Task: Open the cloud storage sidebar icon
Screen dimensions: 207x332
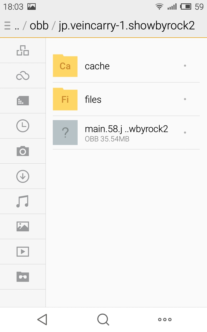Action: tap(23, 76)
